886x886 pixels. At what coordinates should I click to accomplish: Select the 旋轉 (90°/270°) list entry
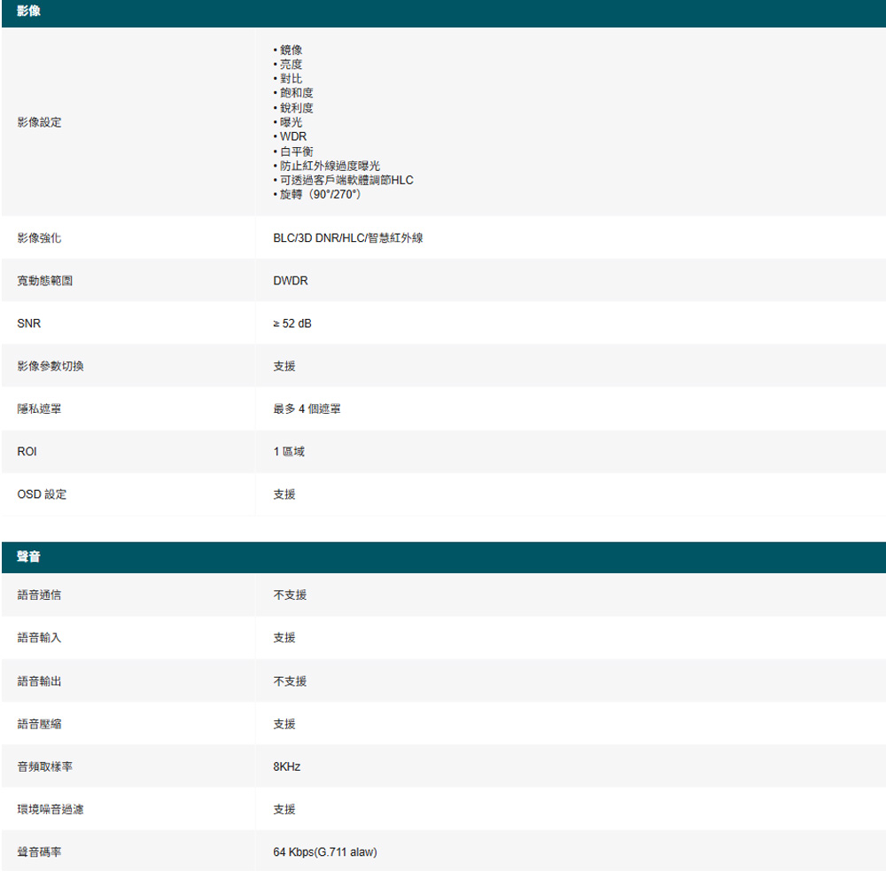pyautogui.click(x=320, y=194)
